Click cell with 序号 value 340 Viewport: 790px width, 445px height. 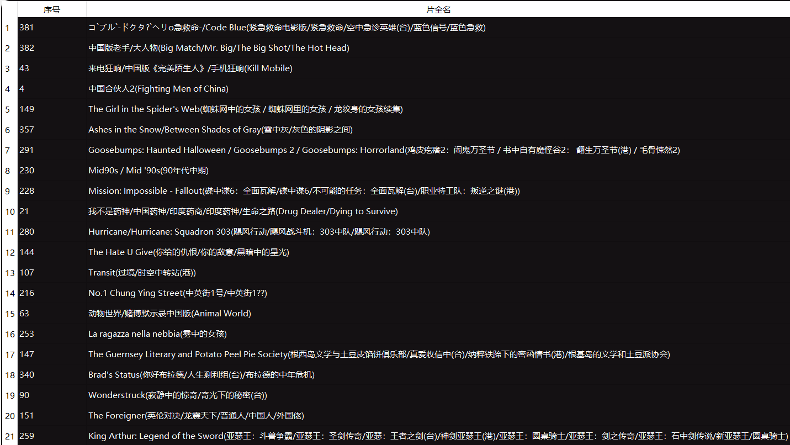[52, 375]
